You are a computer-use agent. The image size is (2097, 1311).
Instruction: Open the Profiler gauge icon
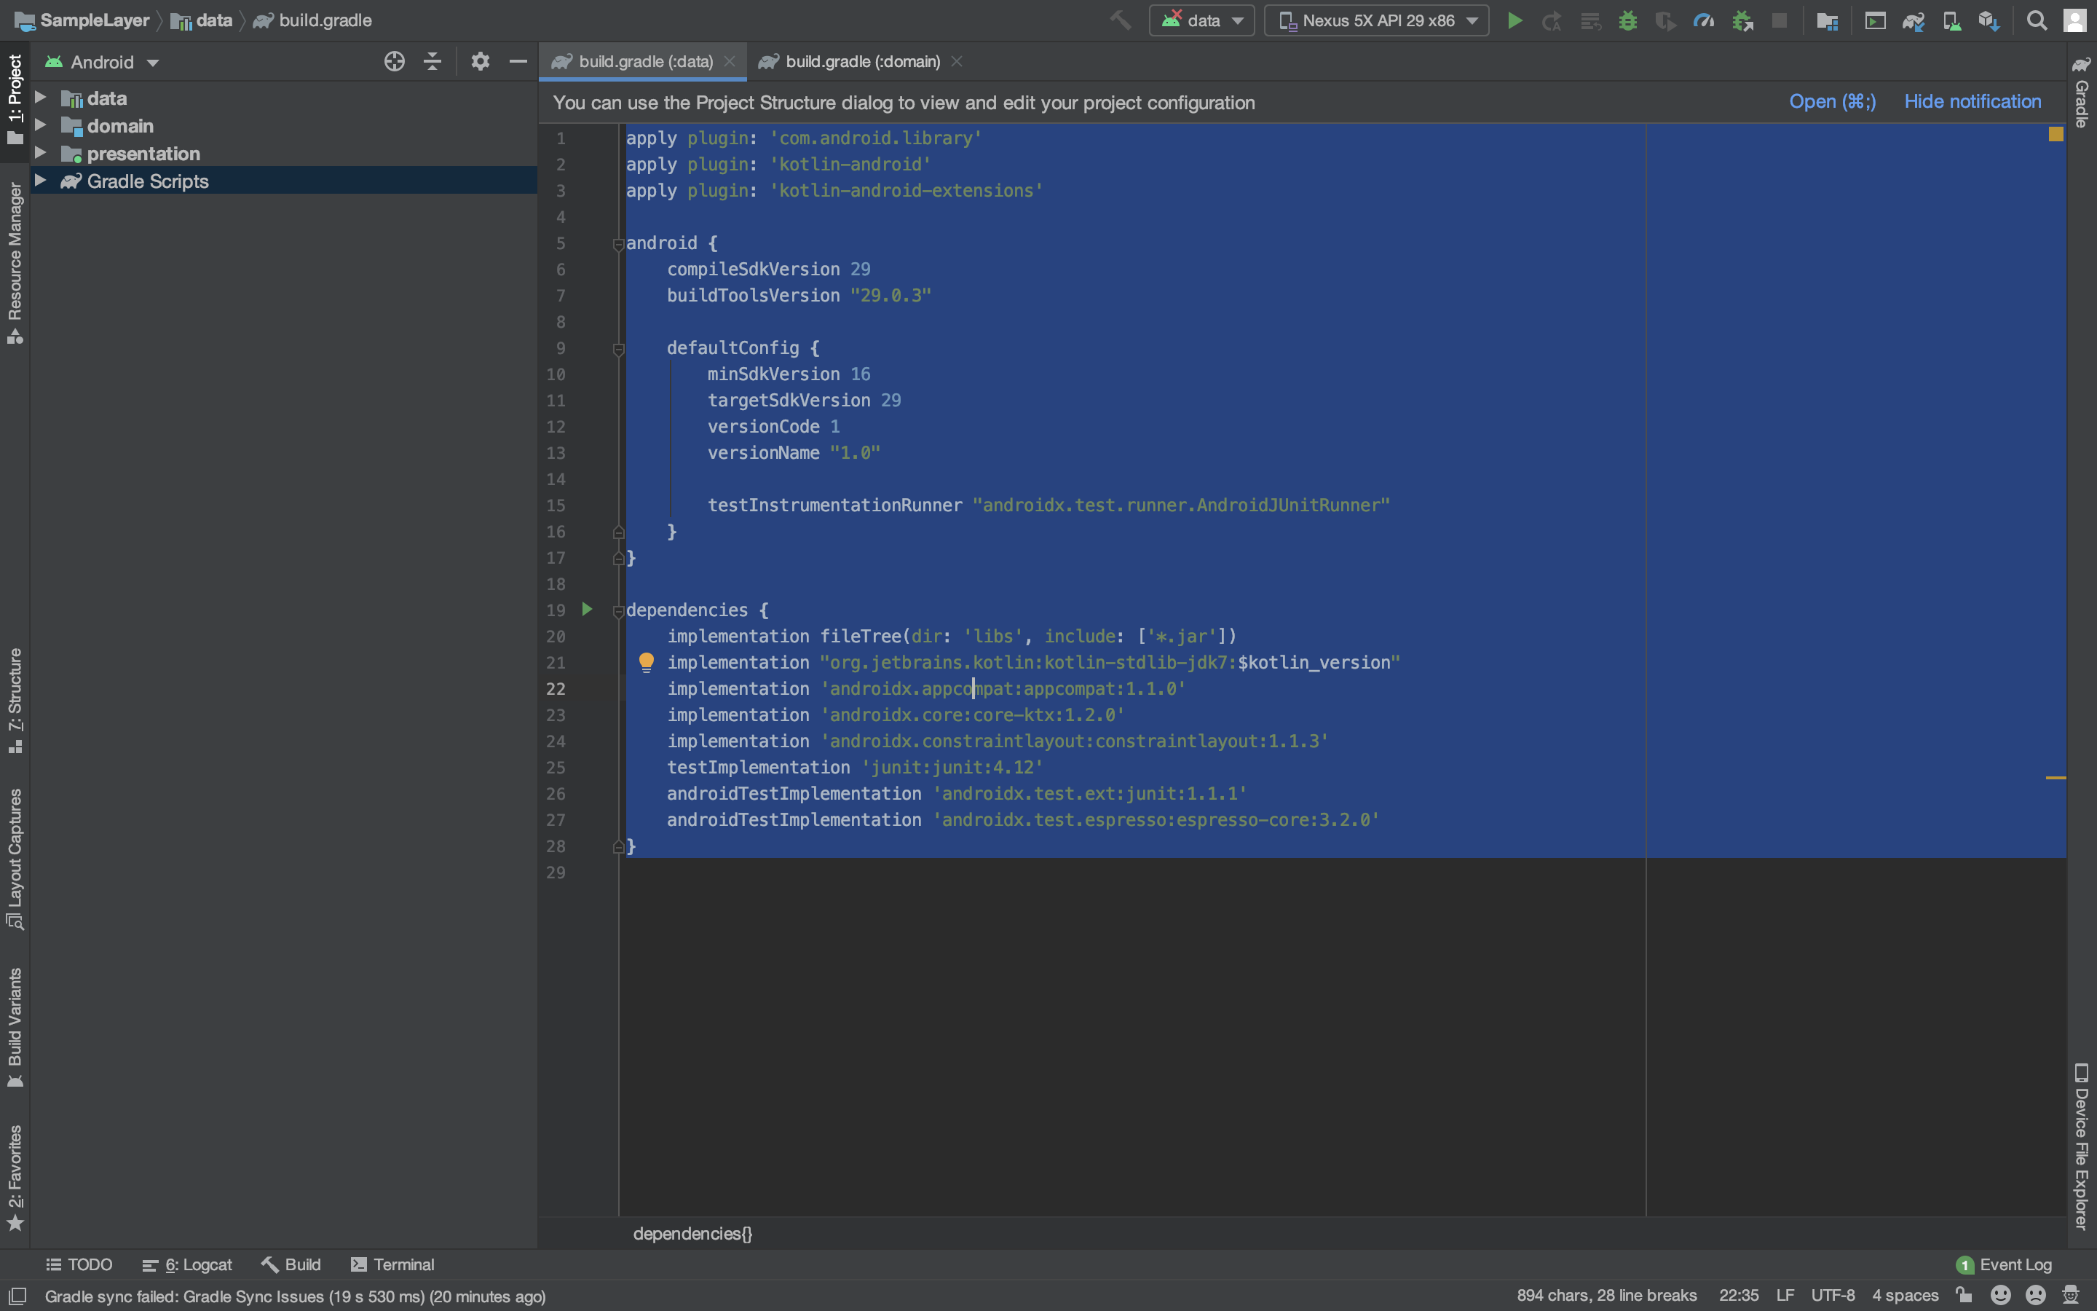(1704, 21)
